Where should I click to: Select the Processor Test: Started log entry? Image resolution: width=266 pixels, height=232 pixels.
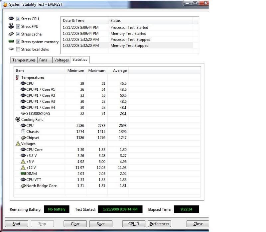[127, 28]
